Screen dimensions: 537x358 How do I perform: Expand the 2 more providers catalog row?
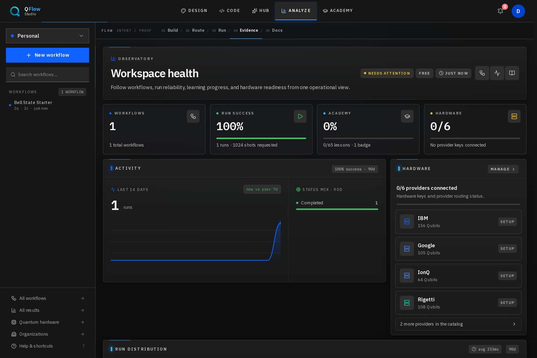point(458,324)
